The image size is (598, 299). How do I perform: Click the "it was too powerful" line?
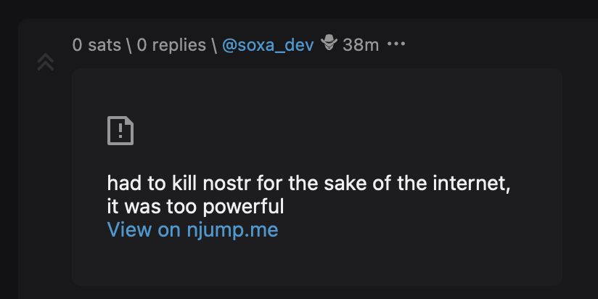196,207
